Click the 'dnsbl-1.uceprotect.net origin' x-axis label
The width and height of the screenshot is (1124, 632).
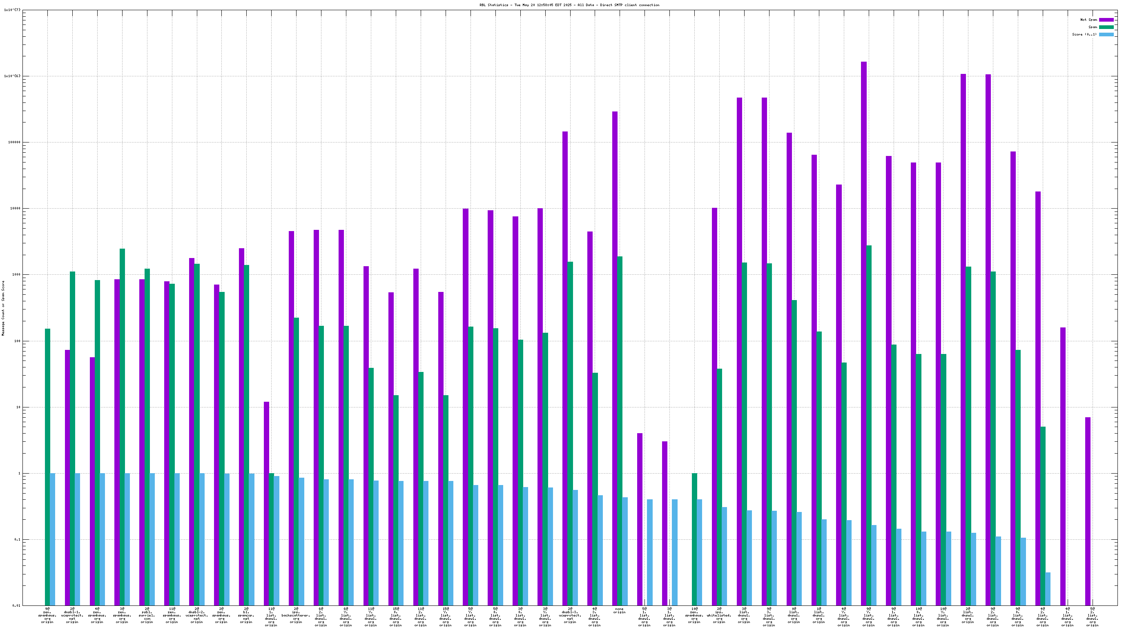tap(72, 615)
